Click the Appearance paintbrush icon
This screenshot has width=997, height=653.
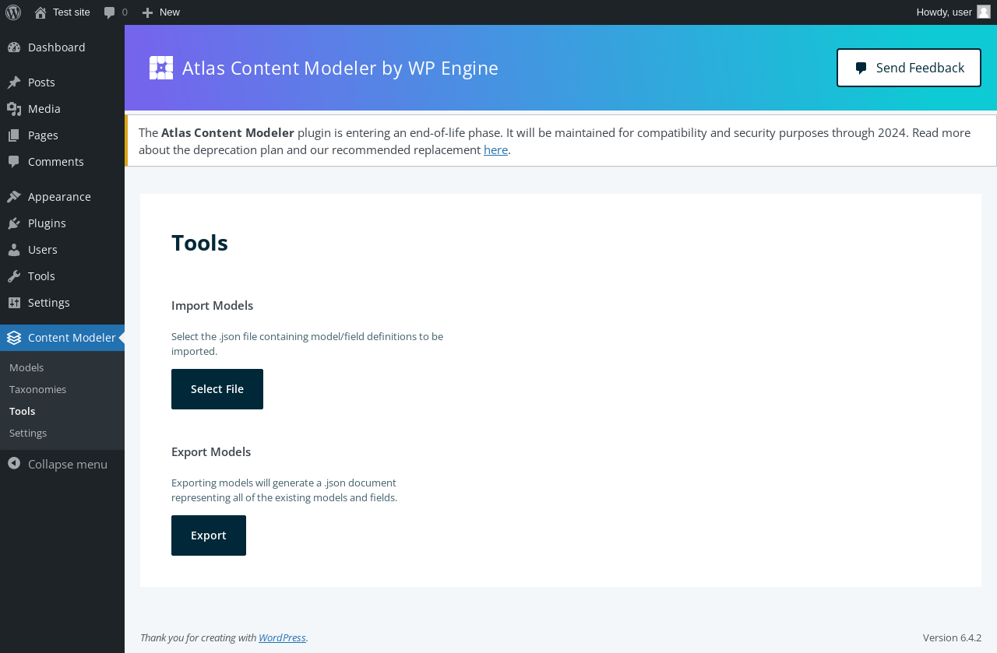(x=14, y=197)
